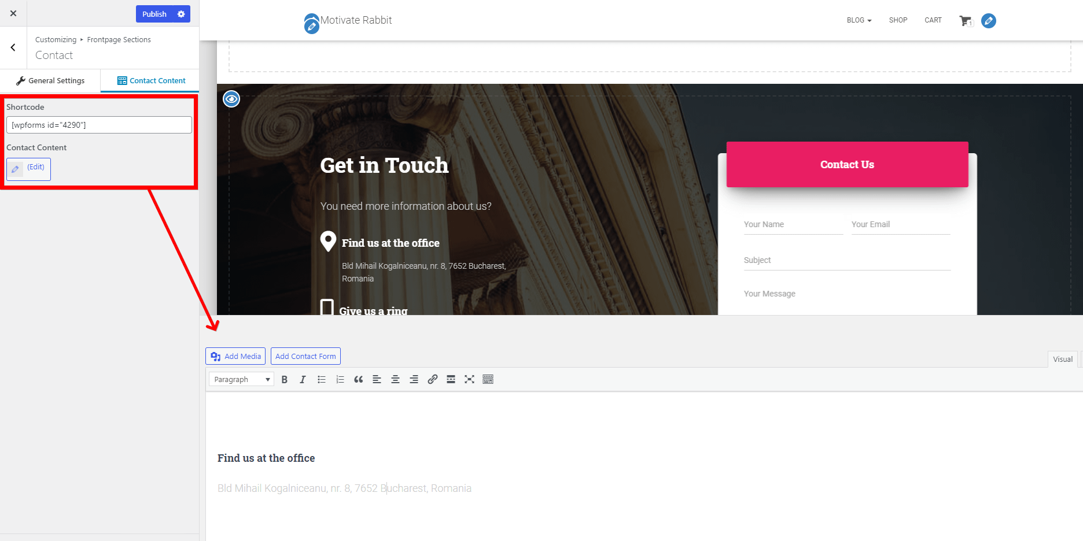
Task: Insert or edit a link
Action: [432, 380]
